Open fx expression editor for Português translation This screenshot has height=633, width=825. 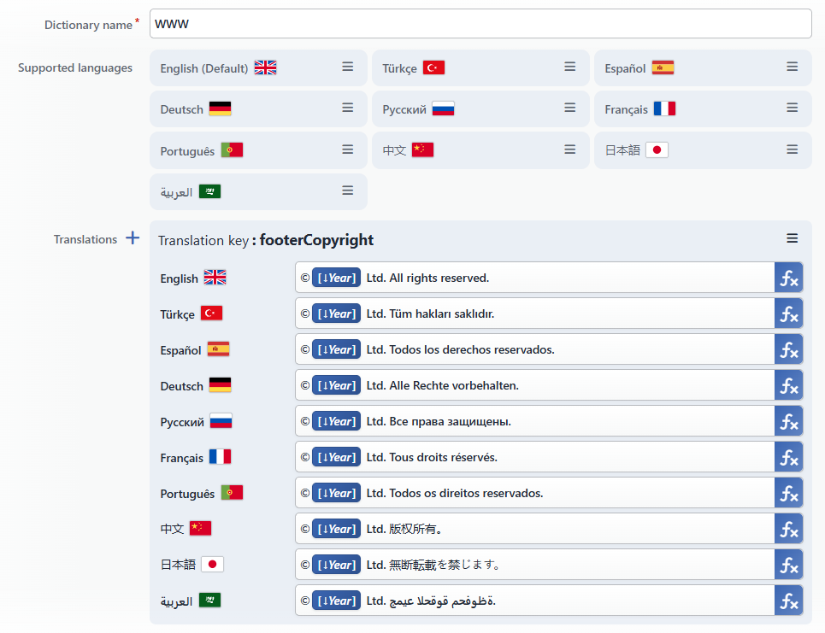(x=789, y=493)
